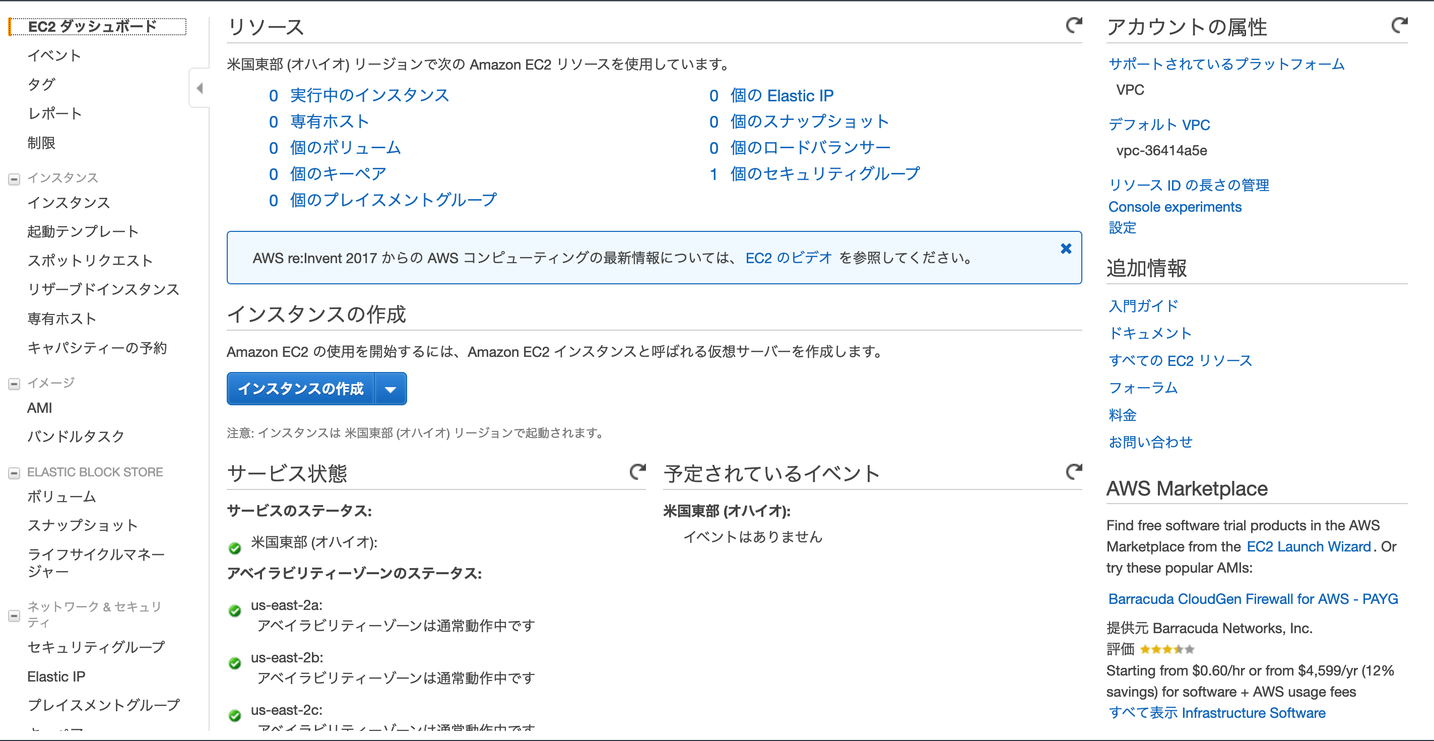Open スナップショット in the sidebar
The image size is (1434, 741).
click(83, 525)
